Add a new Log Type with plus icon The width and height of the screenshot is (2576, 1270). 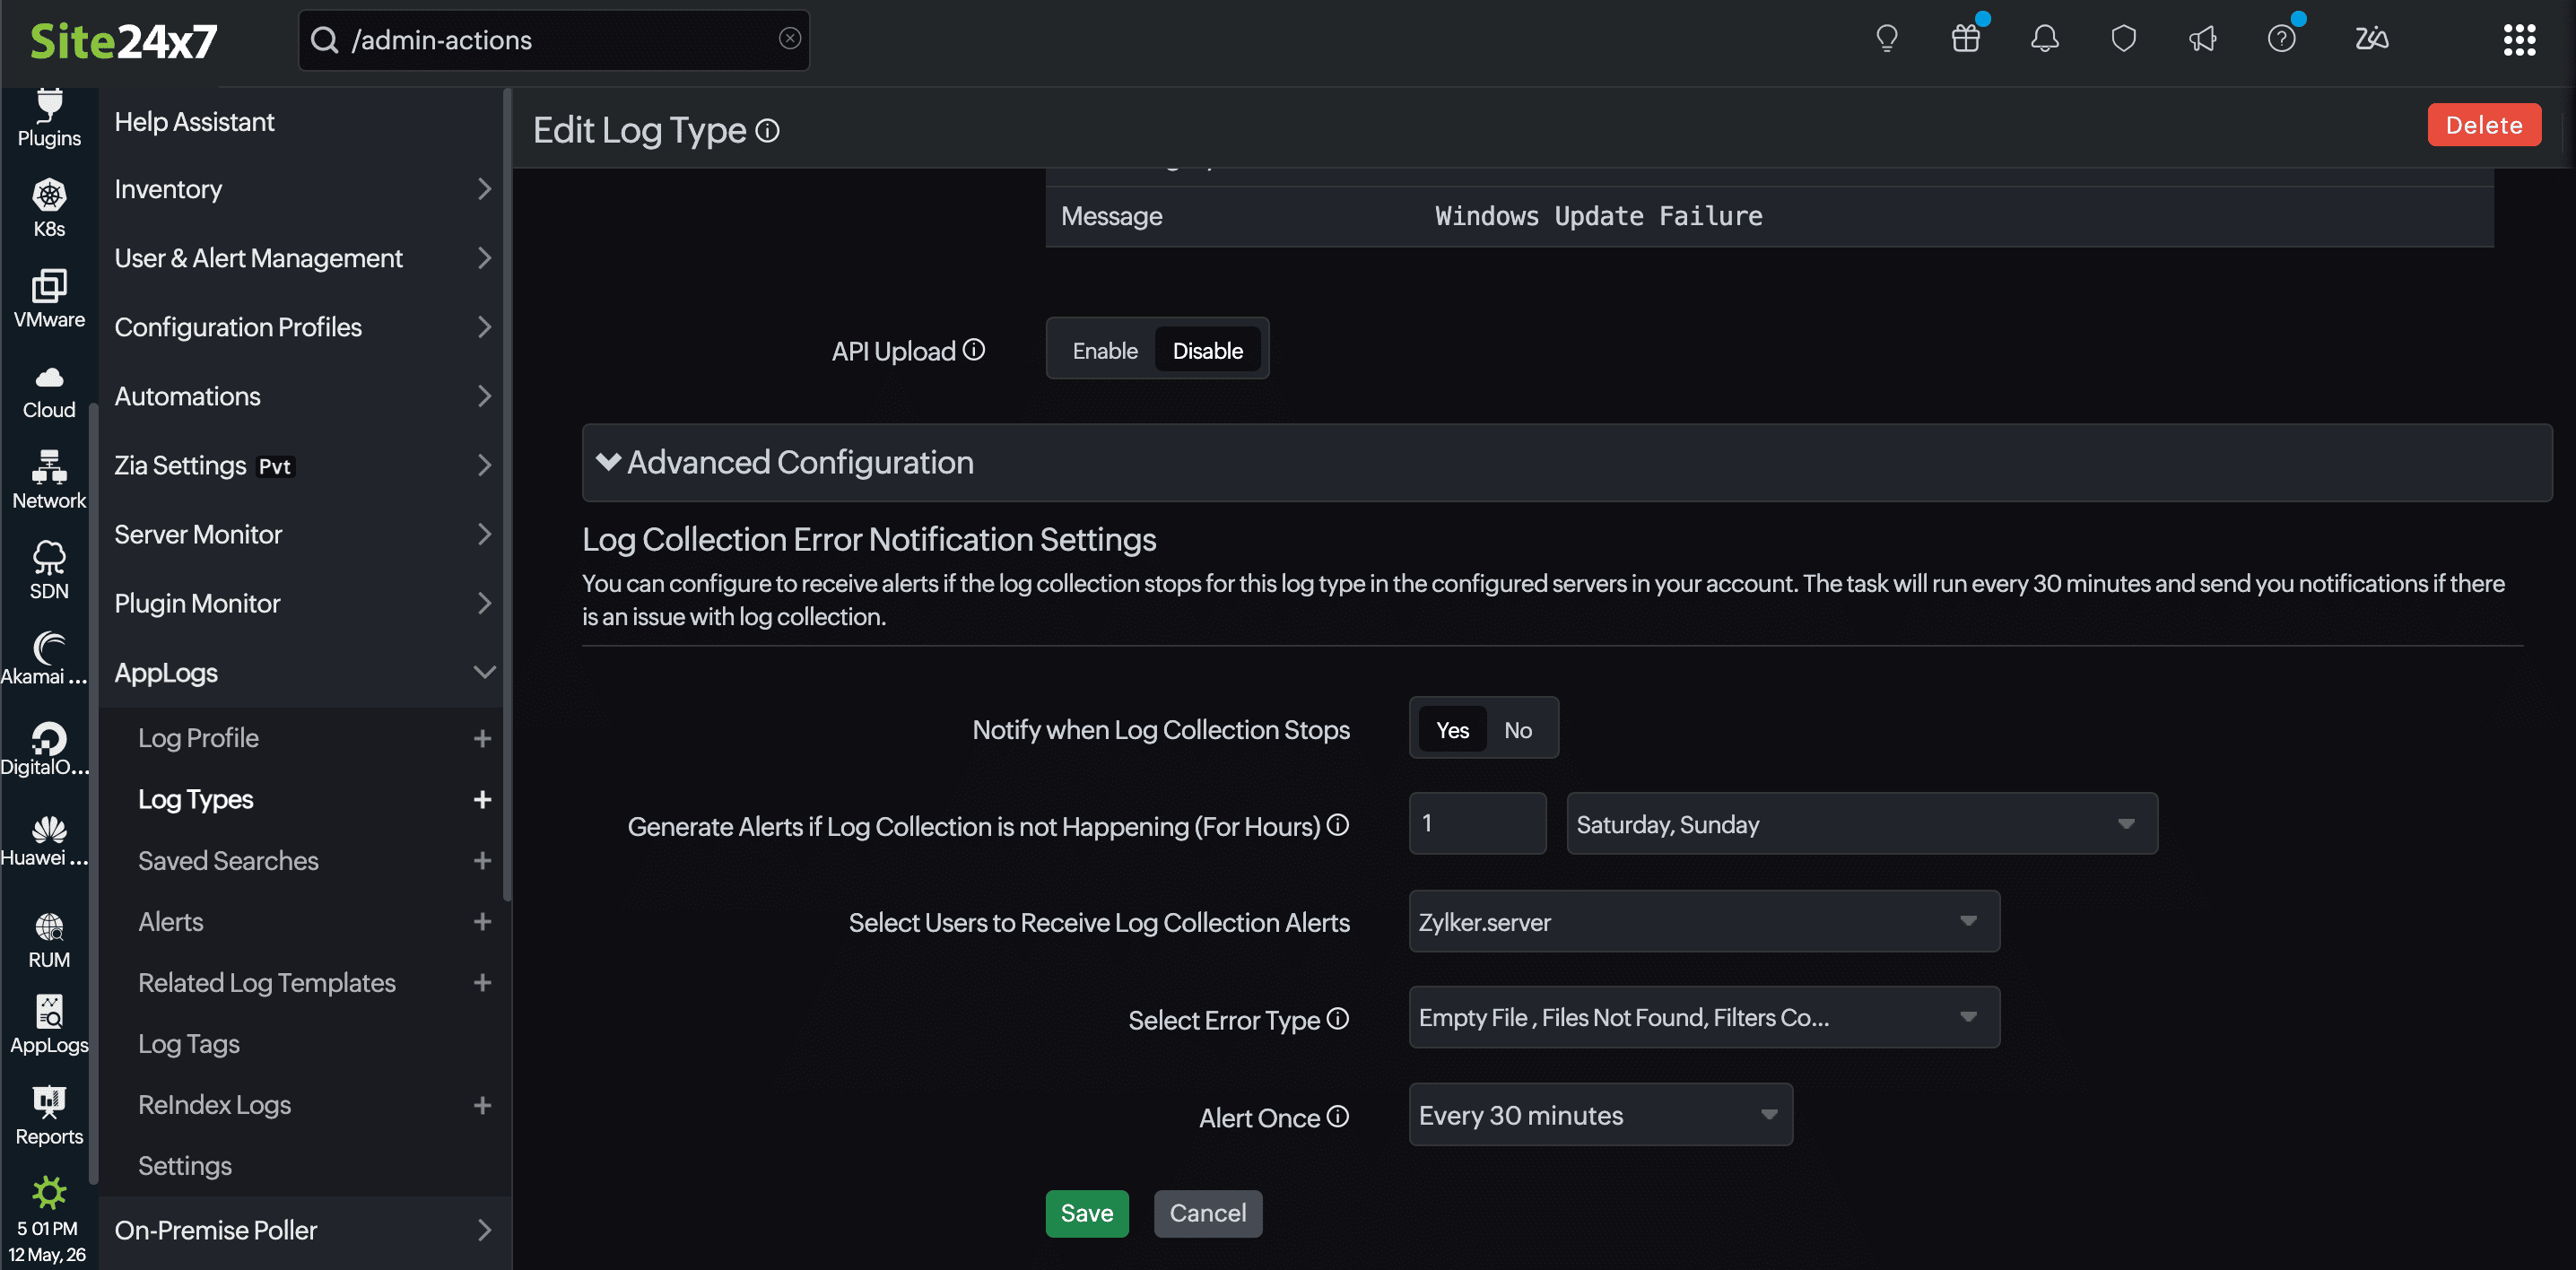pos(482,799)
